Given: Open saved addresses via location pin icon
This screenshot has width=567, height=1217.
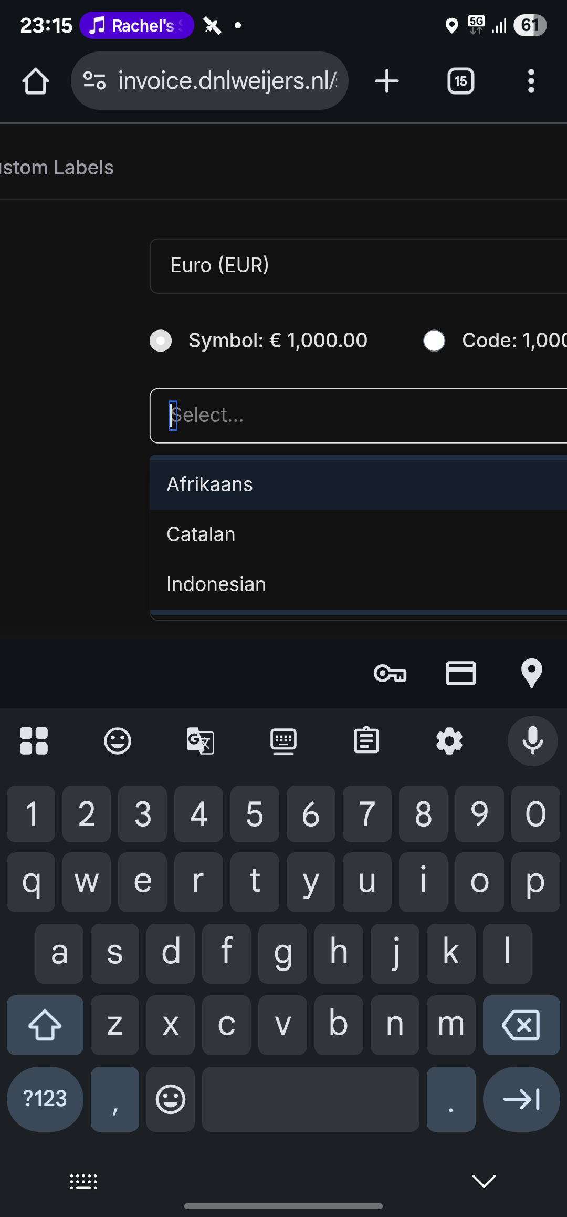Looking at the screenshot, I should pos(531,673).
